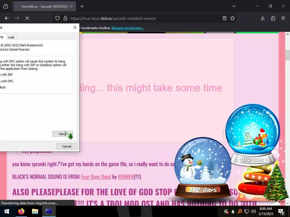The image size is (290, 217).
Task: Open the Windows Start menu
Action: pos(7,211)
